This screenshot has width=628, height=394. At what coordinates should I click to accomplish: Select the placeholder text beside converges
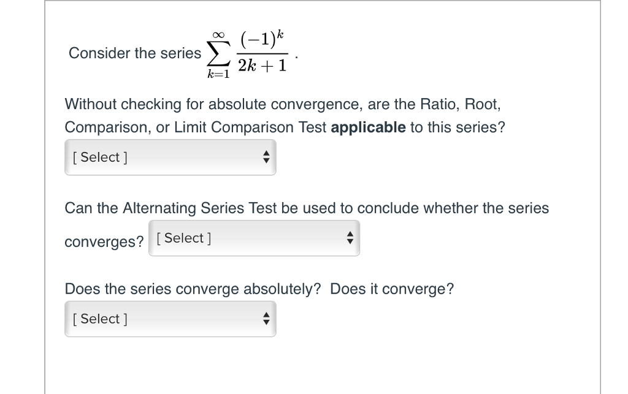pyautogui.click(x=183, y=238)
